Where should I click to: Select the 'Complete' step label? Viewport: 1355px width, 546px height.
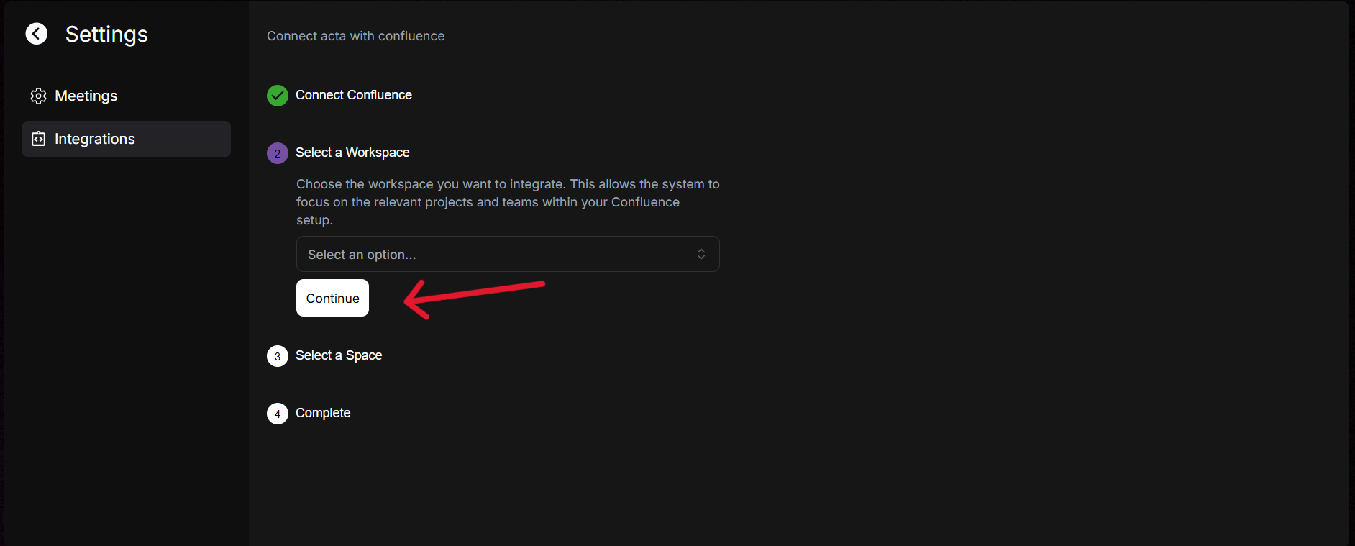[323, 413]
